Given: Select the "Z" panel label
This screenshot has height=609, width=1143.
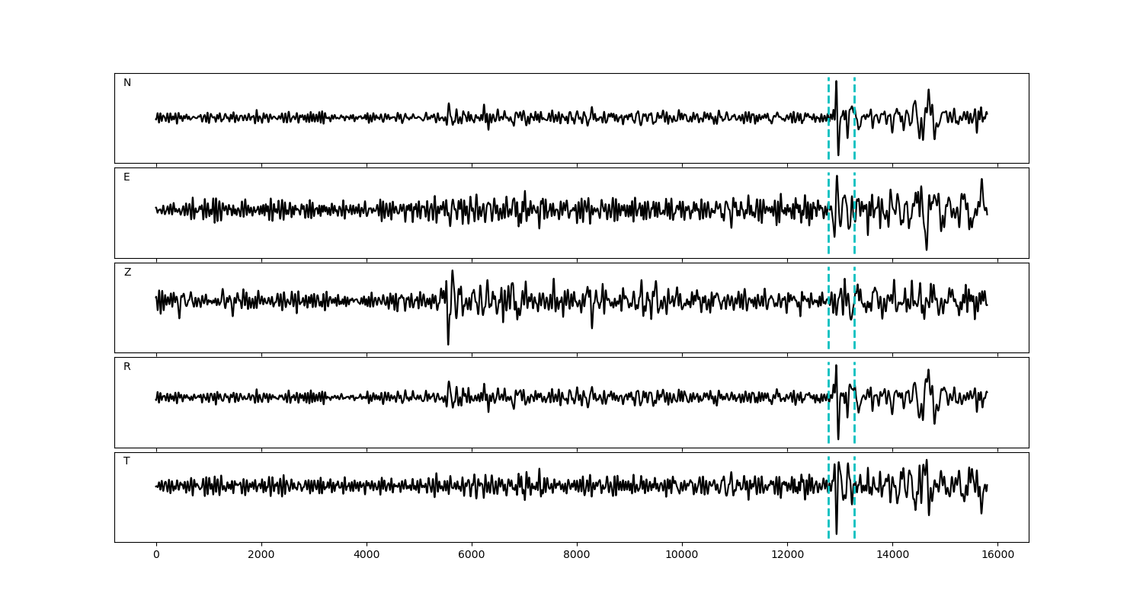Looking at the screenshot, I should tap(127, 273).
